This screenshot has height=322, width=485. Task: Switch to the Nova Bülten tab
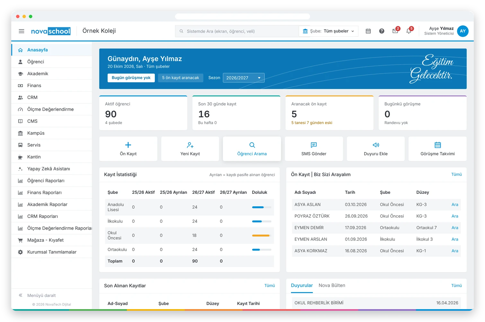click(x=332, y=285)
